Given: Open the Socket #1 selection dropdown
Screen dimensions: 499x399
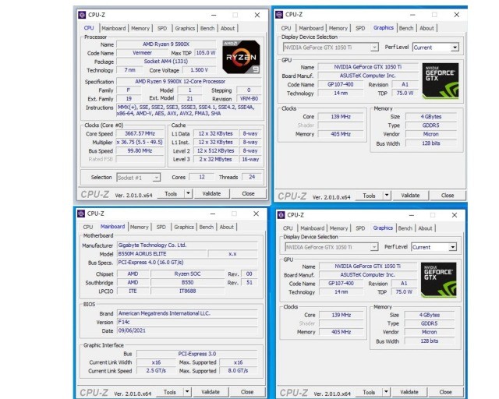Looking at the screenshot, I should 139,178.
